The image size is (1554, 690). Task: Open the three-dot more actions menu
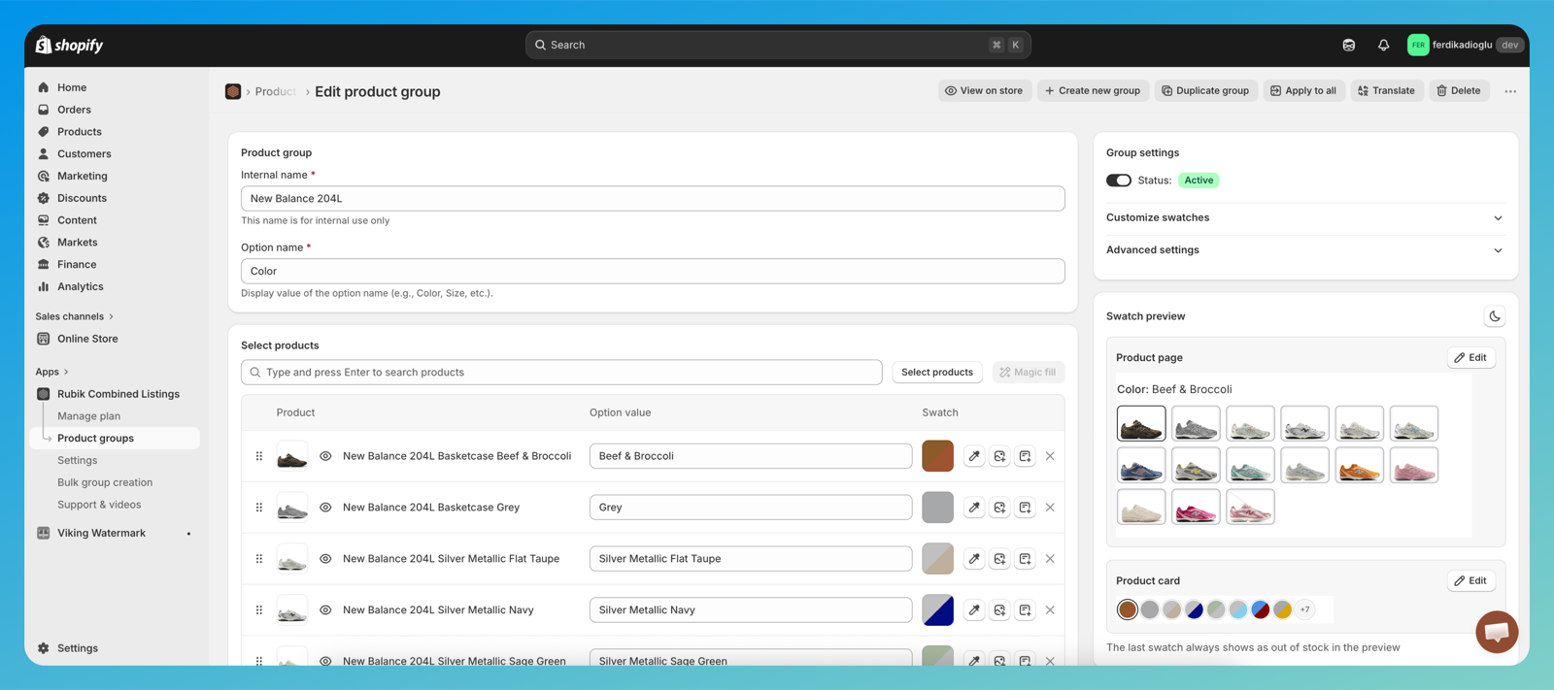(1510, 91)
